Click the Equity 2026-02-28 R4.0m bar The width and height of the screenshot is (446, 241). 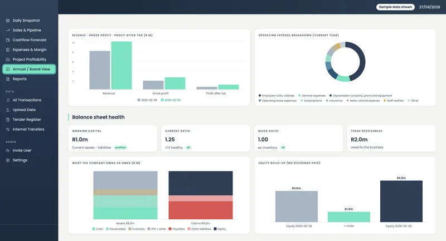click(x=401, y=201)
